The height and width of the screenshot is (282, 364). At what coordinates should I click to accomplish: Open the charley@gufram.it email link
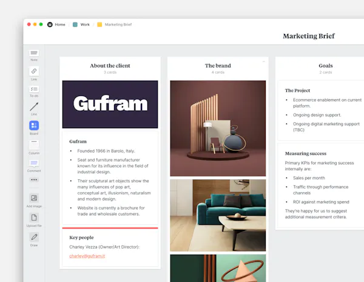pyautogui.click(x=87, y=256)
